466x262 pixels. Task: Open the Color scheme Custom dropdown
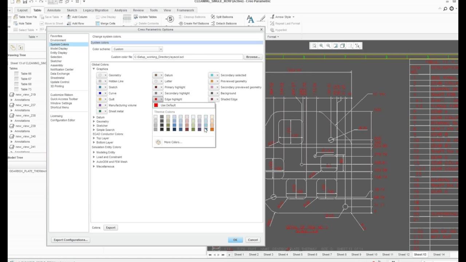click(x=137, y=49)
